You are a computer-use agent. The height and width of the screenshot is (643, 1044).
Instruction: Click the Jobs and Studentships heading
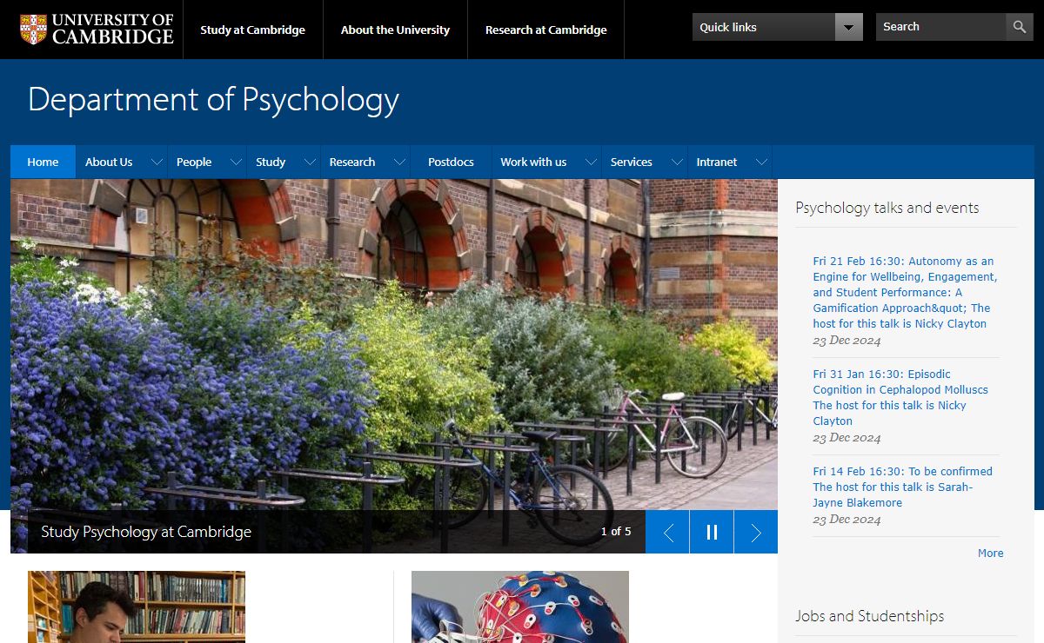click(869, 616)
